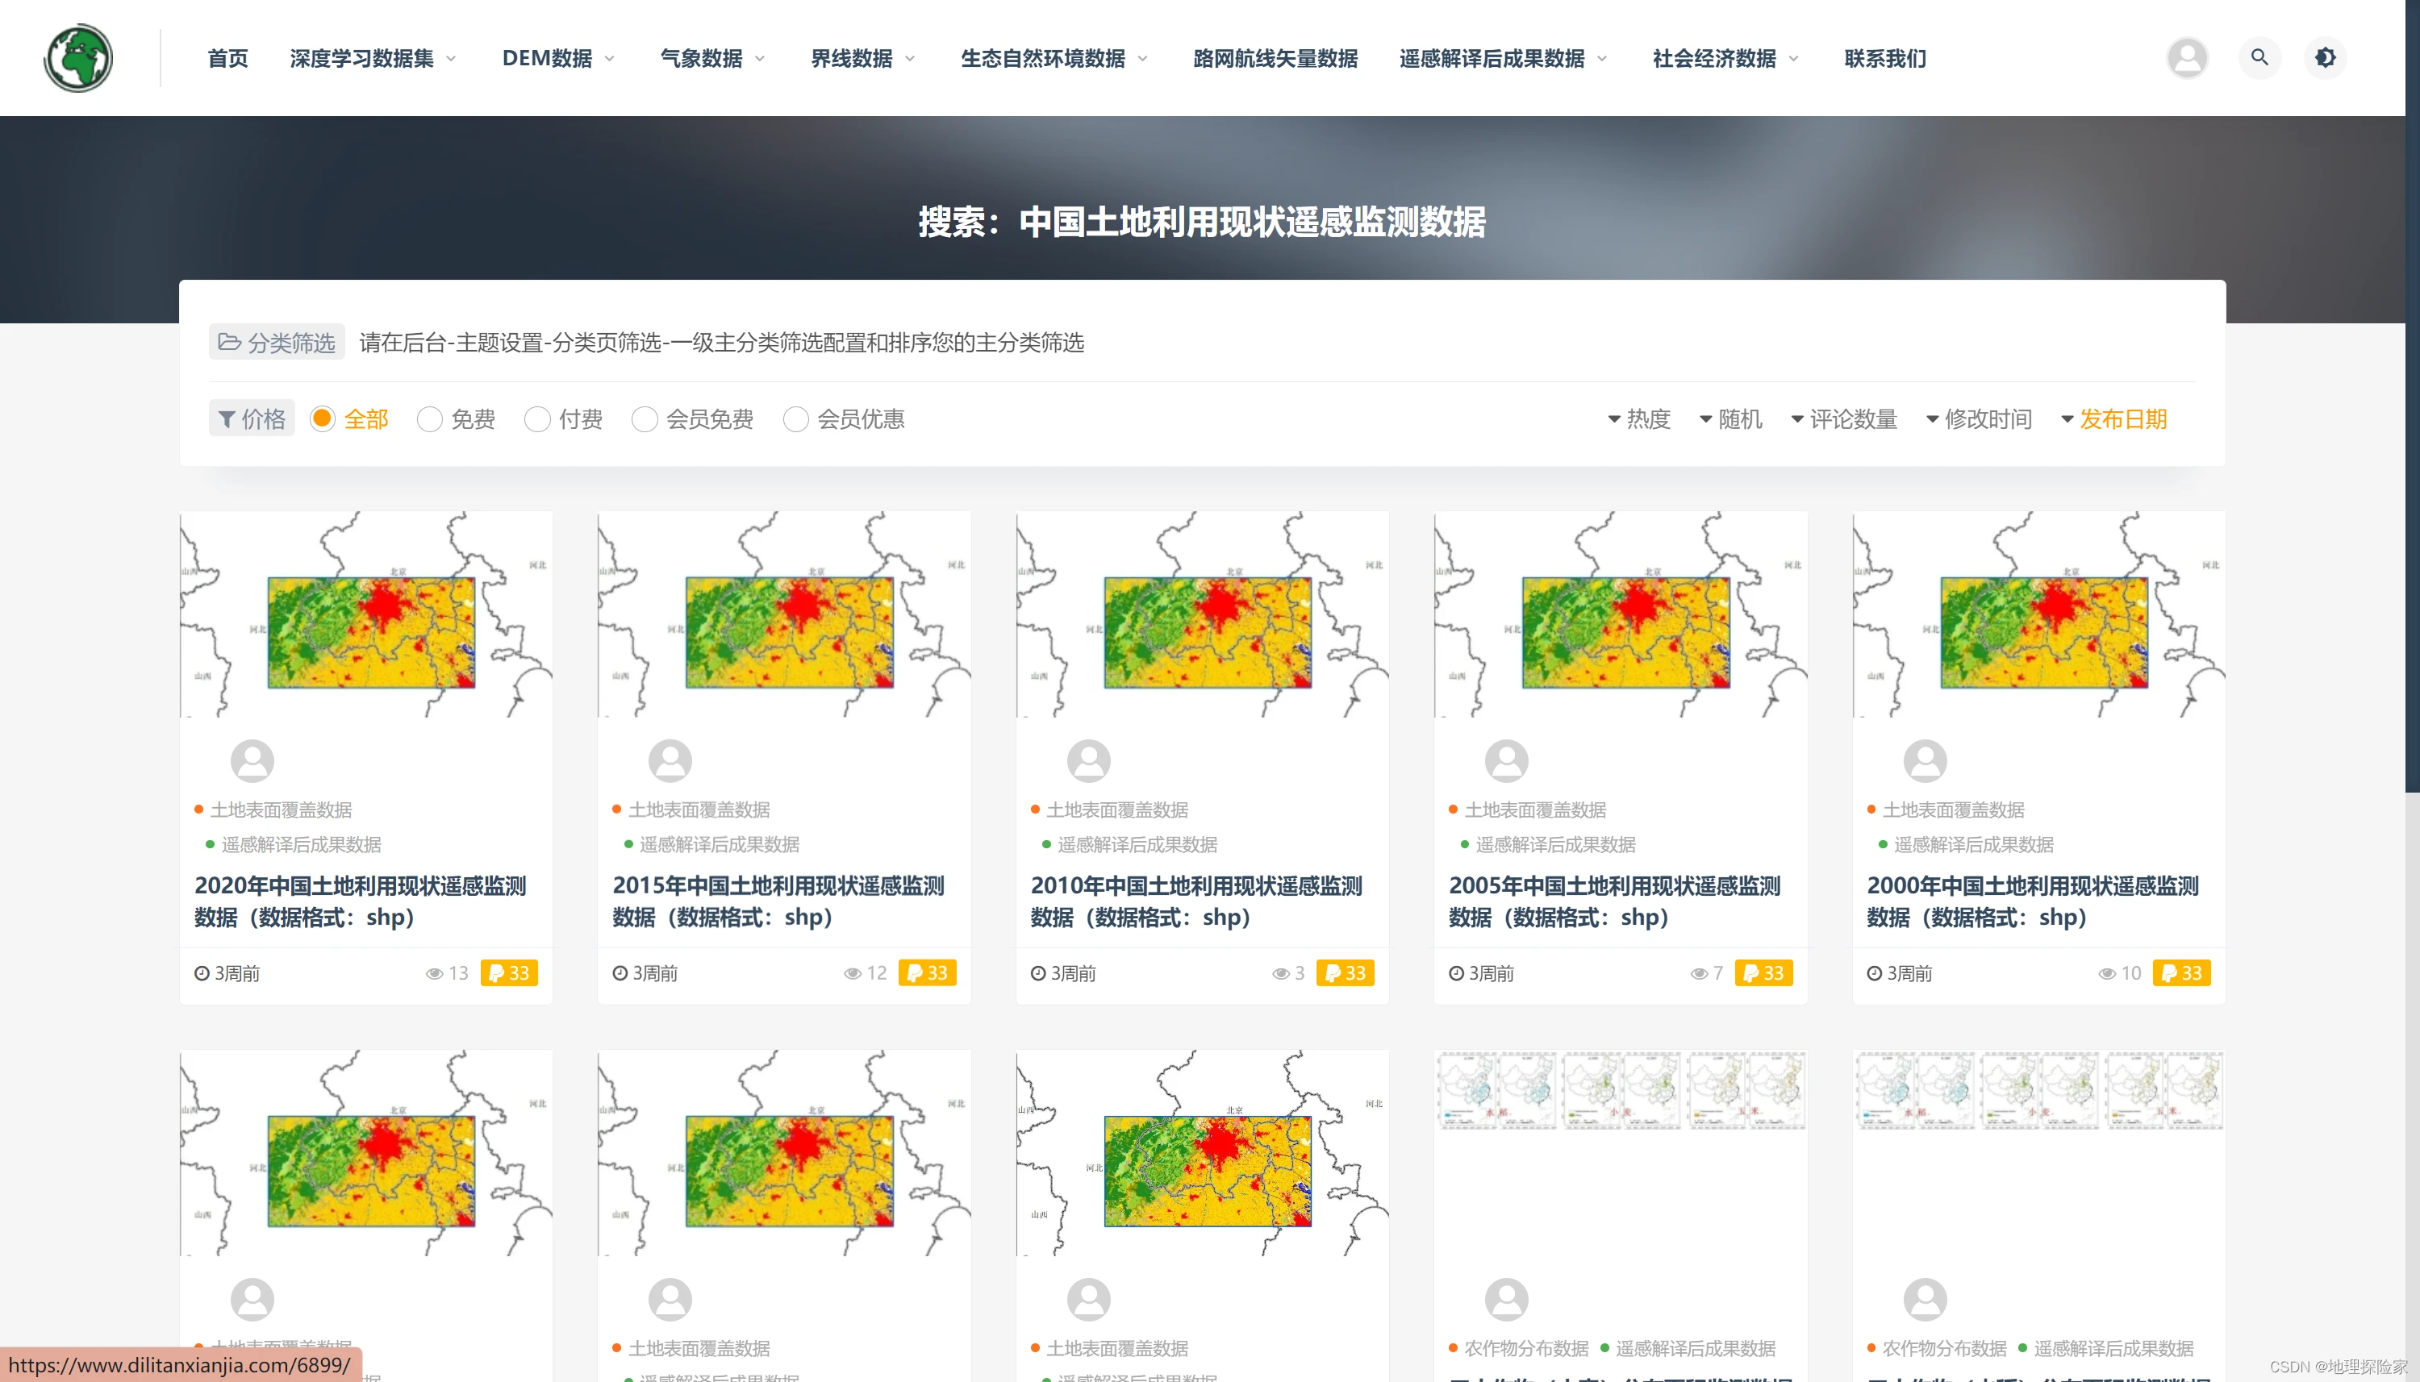The width and height of the screenshot is (2420, 1382).
Task: Click 土地表面覆盖数据 tag on 2005年 card
Action: [1534, 810]
